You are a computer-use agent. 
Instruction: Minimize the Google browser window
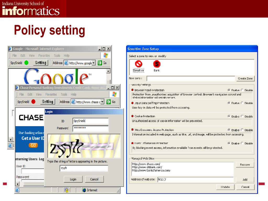pos(100,49)
